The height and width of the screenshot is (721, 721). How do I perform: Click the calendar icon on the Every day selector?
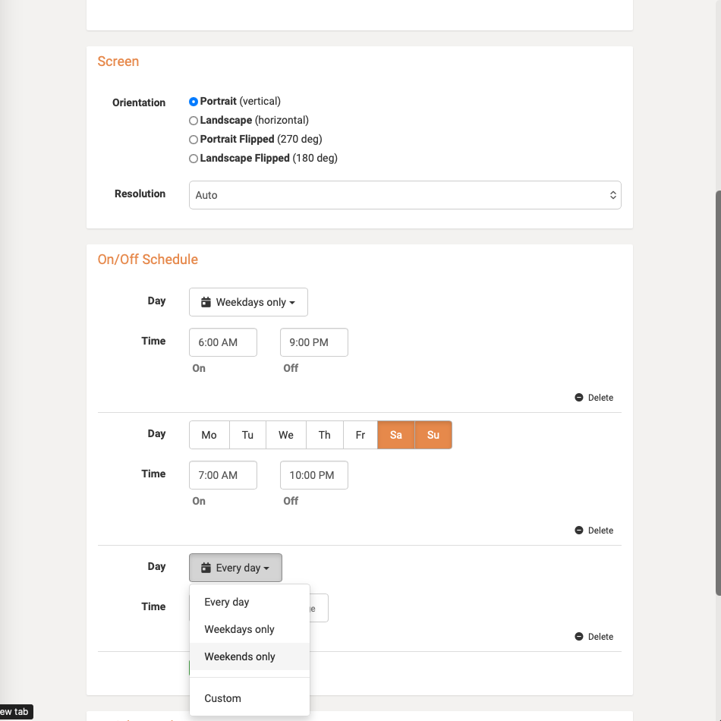pos(204,568)
